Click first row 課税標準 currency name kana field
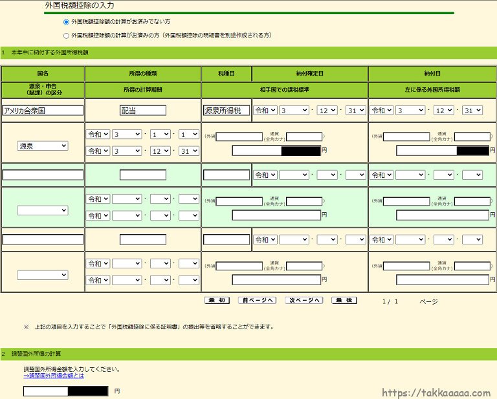Screen dimensions: 497x399 tap(304, 137)
